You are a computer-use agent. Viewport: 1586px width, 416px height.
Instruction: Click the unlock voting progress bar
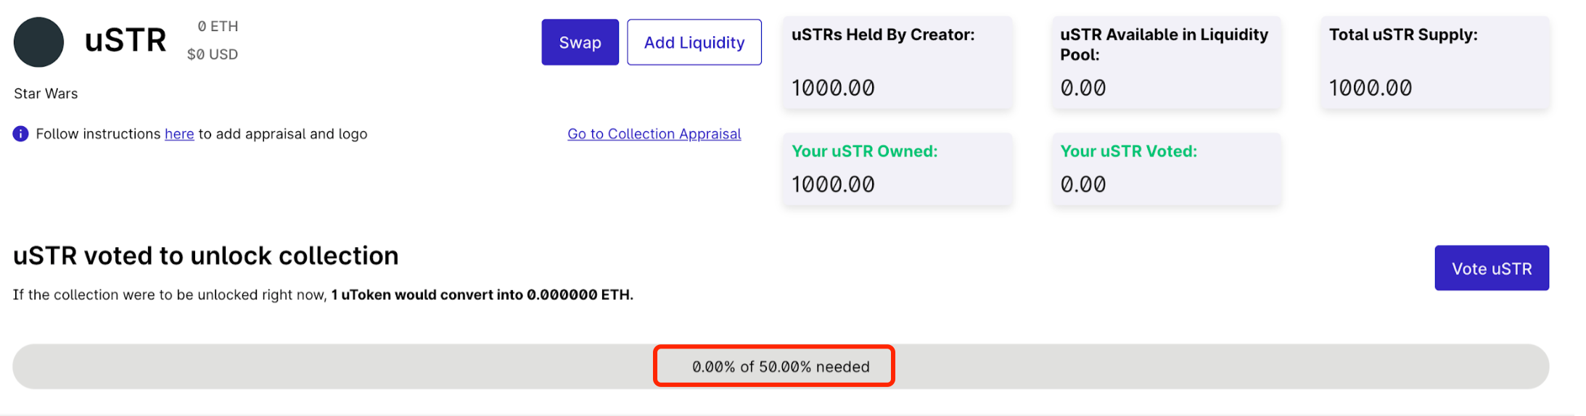pyautogui.click(x=363, y=367)
